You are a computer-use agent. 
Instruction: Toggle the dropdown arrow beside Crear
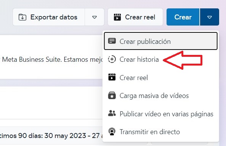coord(210,17)
